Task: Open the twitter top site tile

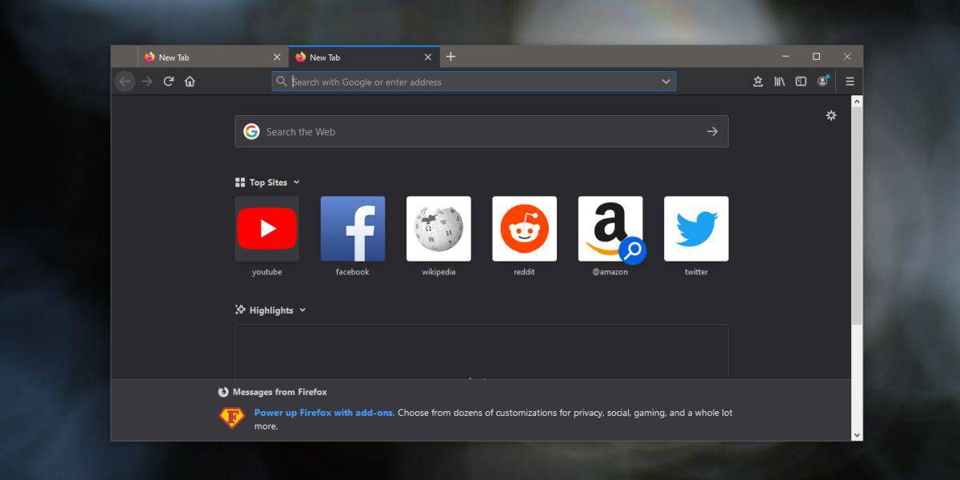Action: point(696,229)
